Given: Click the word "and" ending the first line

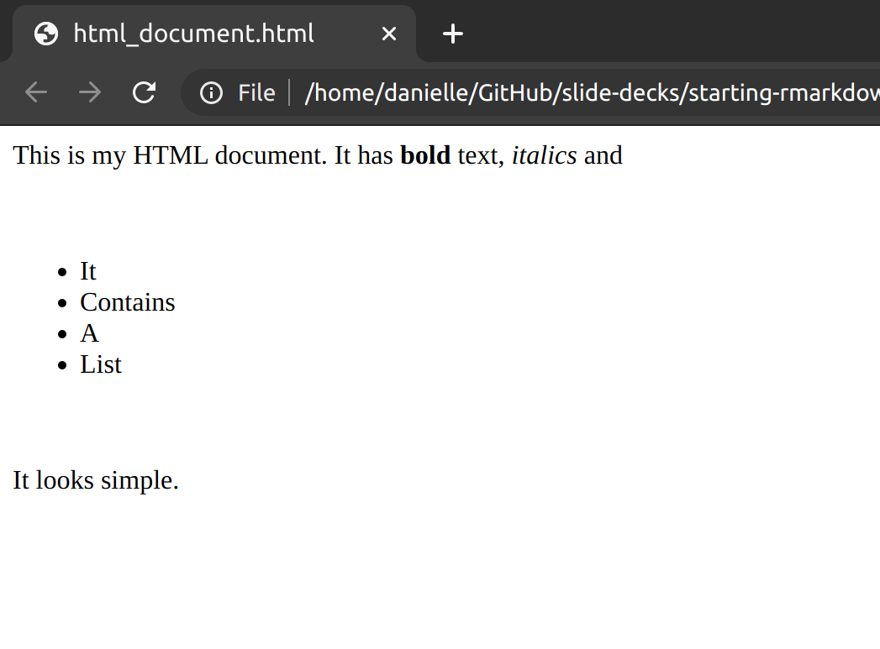Looking at the screenshot, I should click(x=603, y=155).
